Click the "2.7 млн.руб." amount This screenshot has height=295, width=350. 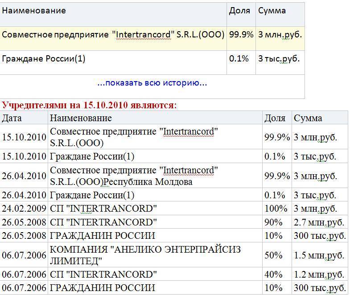pyautogui.click(x=319, y=222)
